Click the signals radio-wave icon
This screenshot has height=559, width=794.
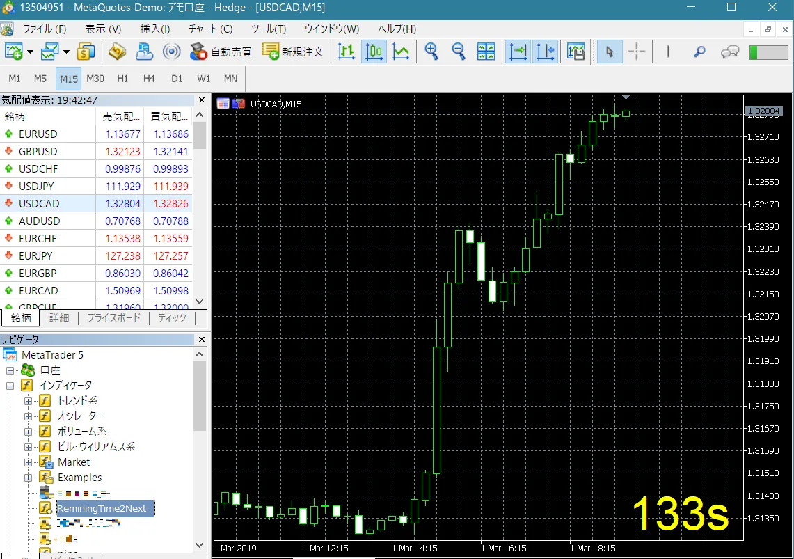pos(172,52)
